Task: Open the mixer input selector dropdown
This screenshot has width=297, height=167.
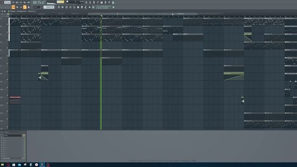Action: [x=13, y=135]
